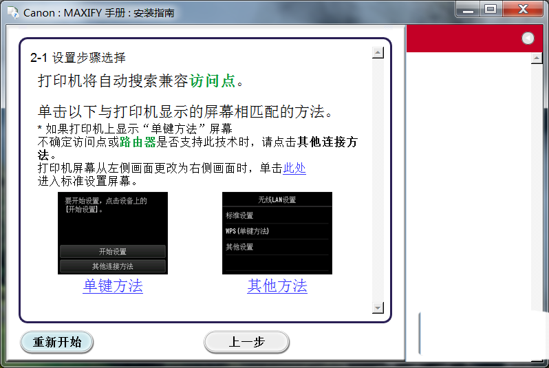Image resolution: width=549 pixels, height=368 pixels.
Task: Maximize the Canon MAXIFY window
Action: [491, 10]
